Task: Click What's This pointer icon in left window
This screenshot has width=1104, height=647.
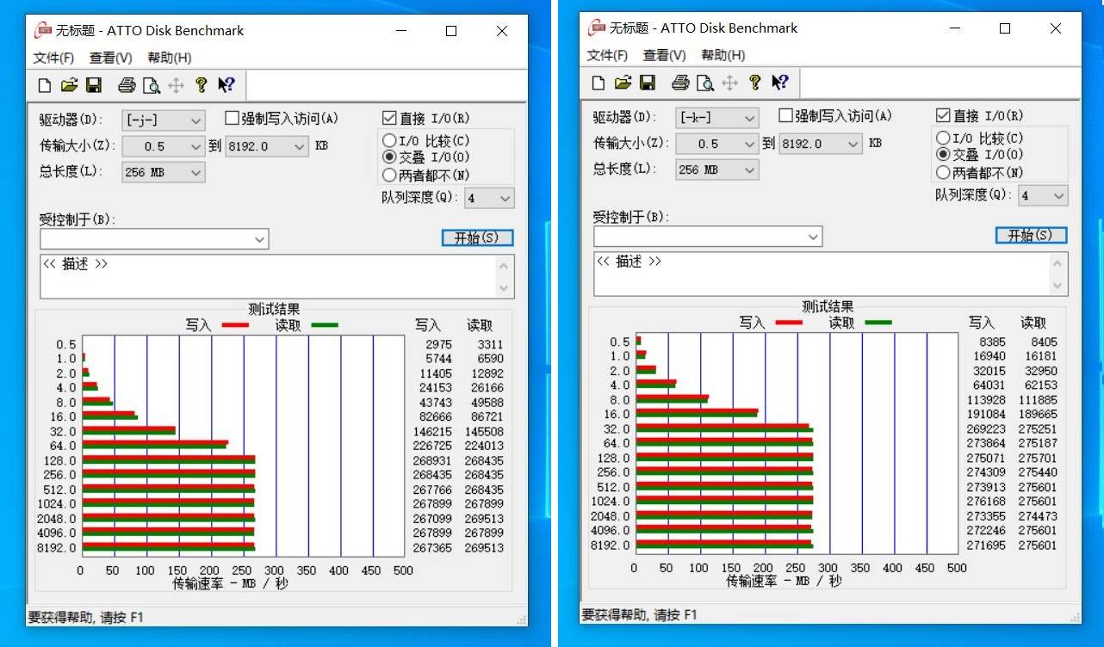Action: [226, 84]
